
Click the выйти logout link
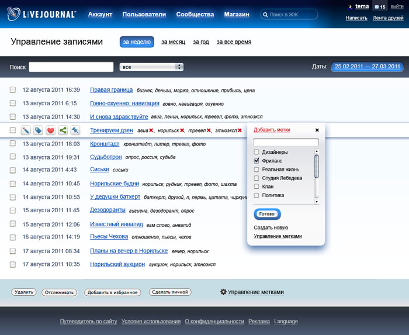tap(397, 6)
